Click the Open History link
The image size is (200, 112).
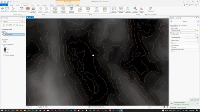pos(185,105)
